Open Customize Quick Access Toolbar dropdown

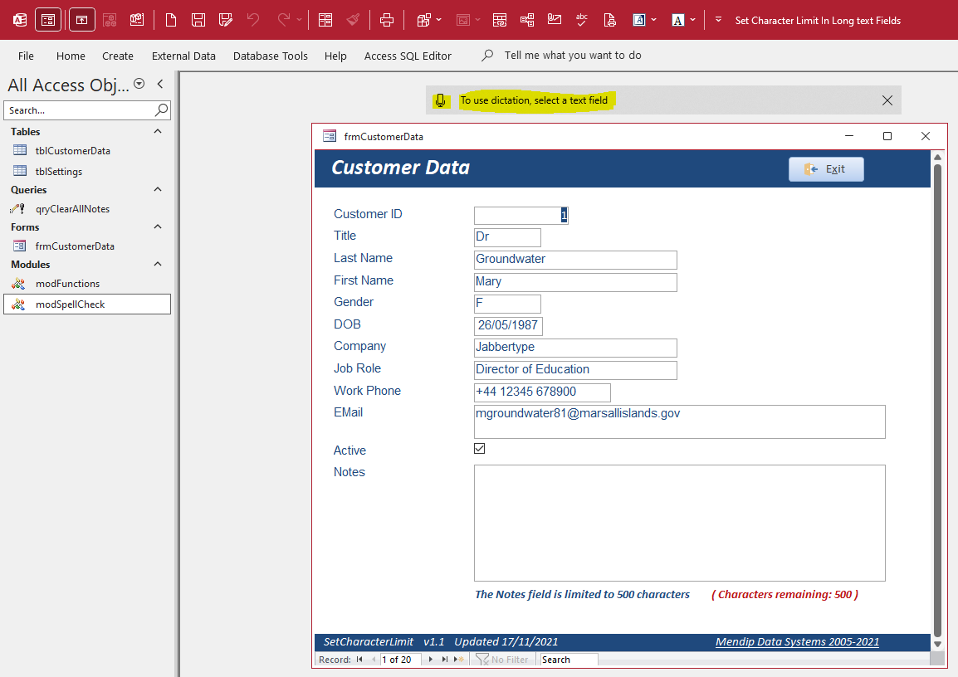click(719, 20)
